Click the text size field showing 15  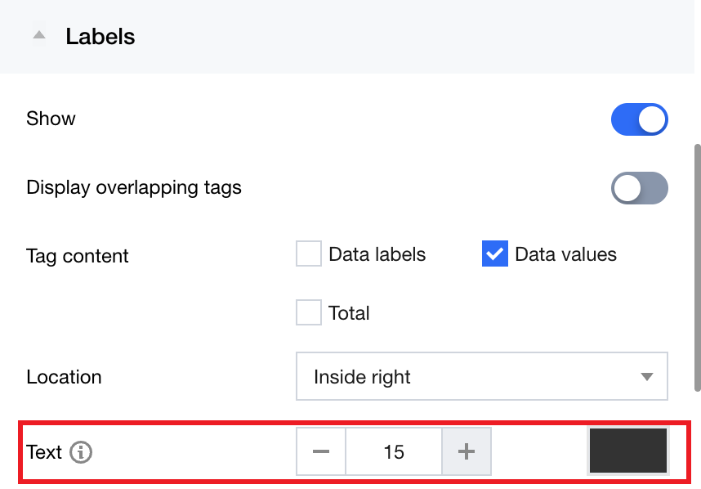click(394, 451)
